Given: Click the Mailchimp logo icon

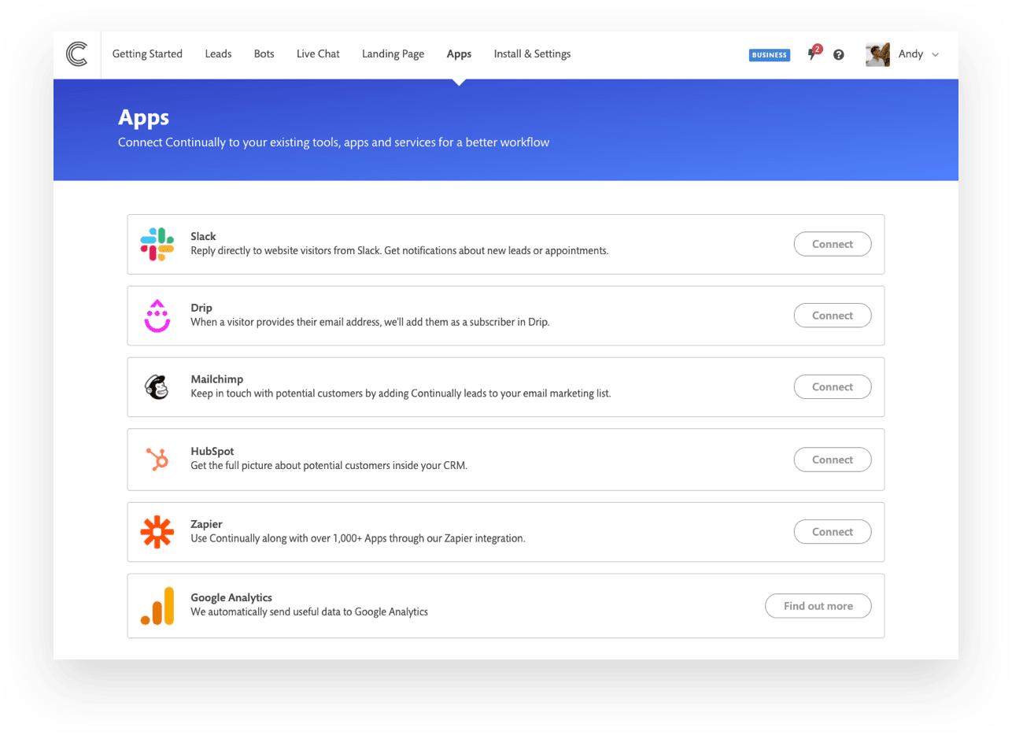Looking at the screenshot, I should [157, 387].
